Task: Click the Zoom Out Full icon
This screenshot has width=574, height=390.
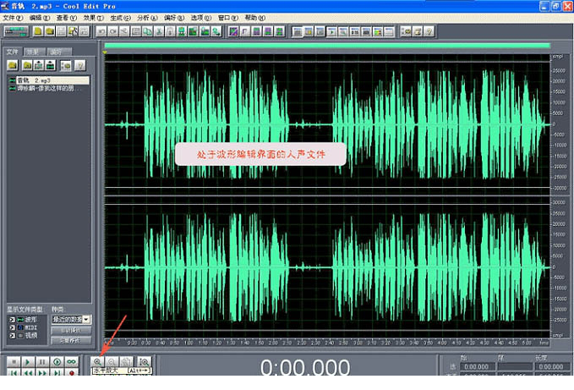Action: (126, 362)
